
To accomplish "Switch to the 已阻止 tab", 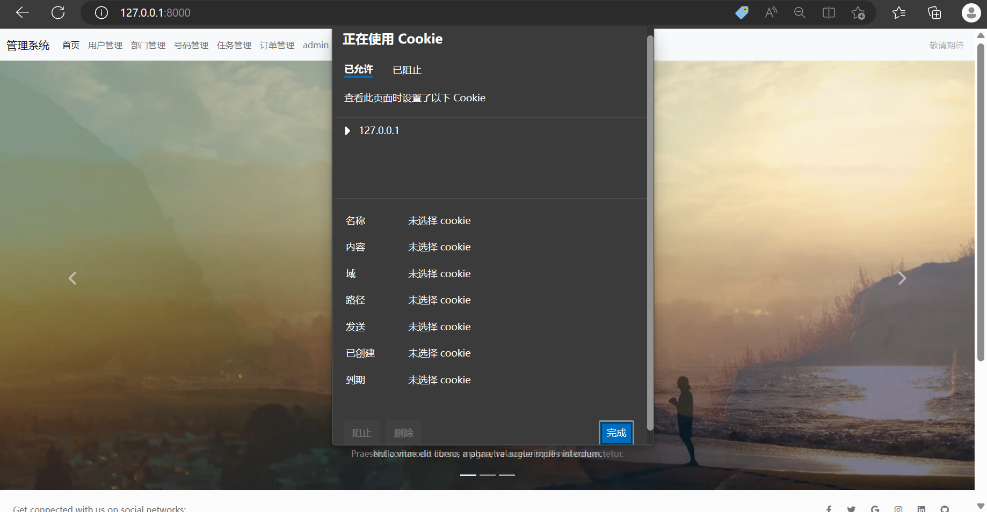I will click(407, 70).
